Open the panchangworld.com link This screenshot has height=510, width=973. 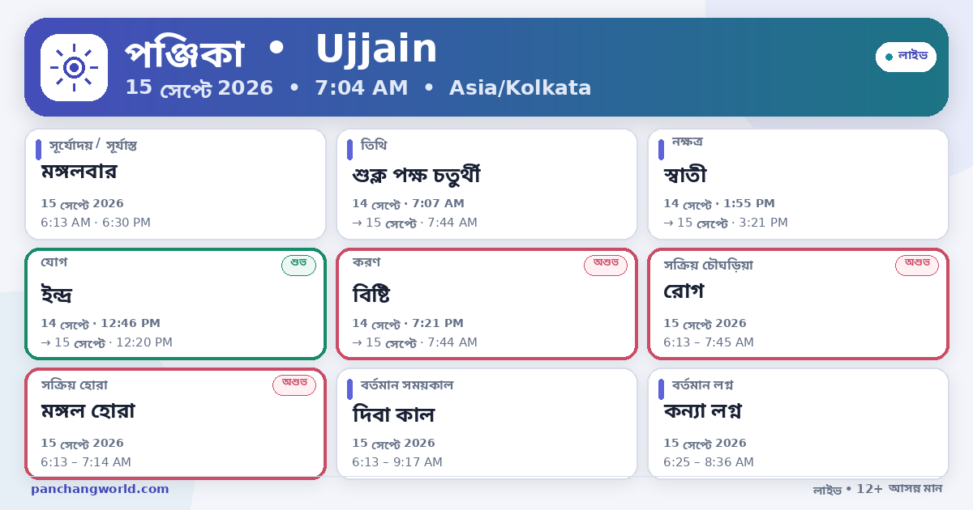pyautogui.click(x=101, y=489)
